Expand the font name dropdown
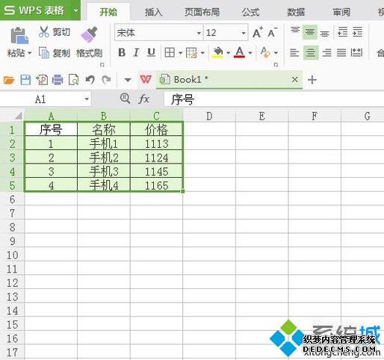Screen dimensions: 384x360 click(x=199, y=33)
